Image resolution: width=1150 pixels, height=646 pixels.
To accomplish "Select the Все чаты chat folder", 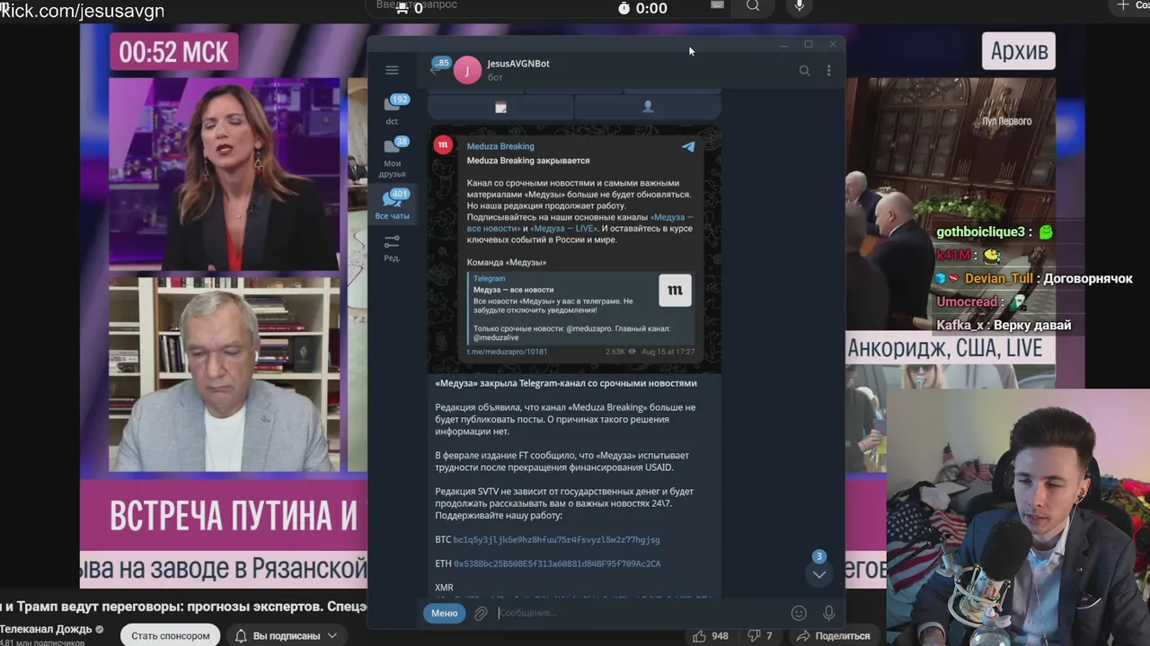I will click(x=392, y=205).
